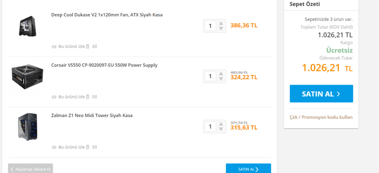This screenshot has height=173, width=379.
Task: Click the Zalman Z1 Neo case thumbnail
Action: (27, 126)
